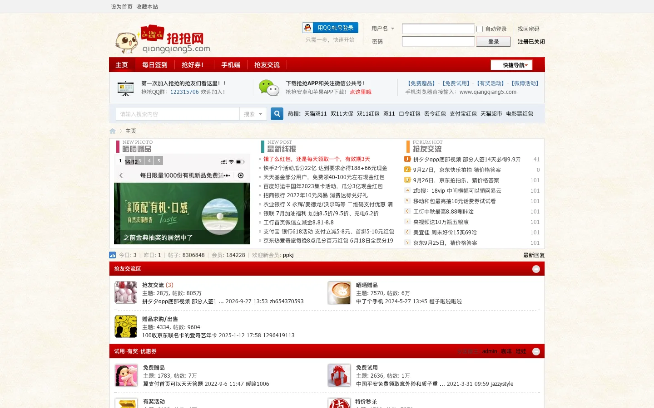Click the username input field
The image size is (654, 408).
pos(438,29)
